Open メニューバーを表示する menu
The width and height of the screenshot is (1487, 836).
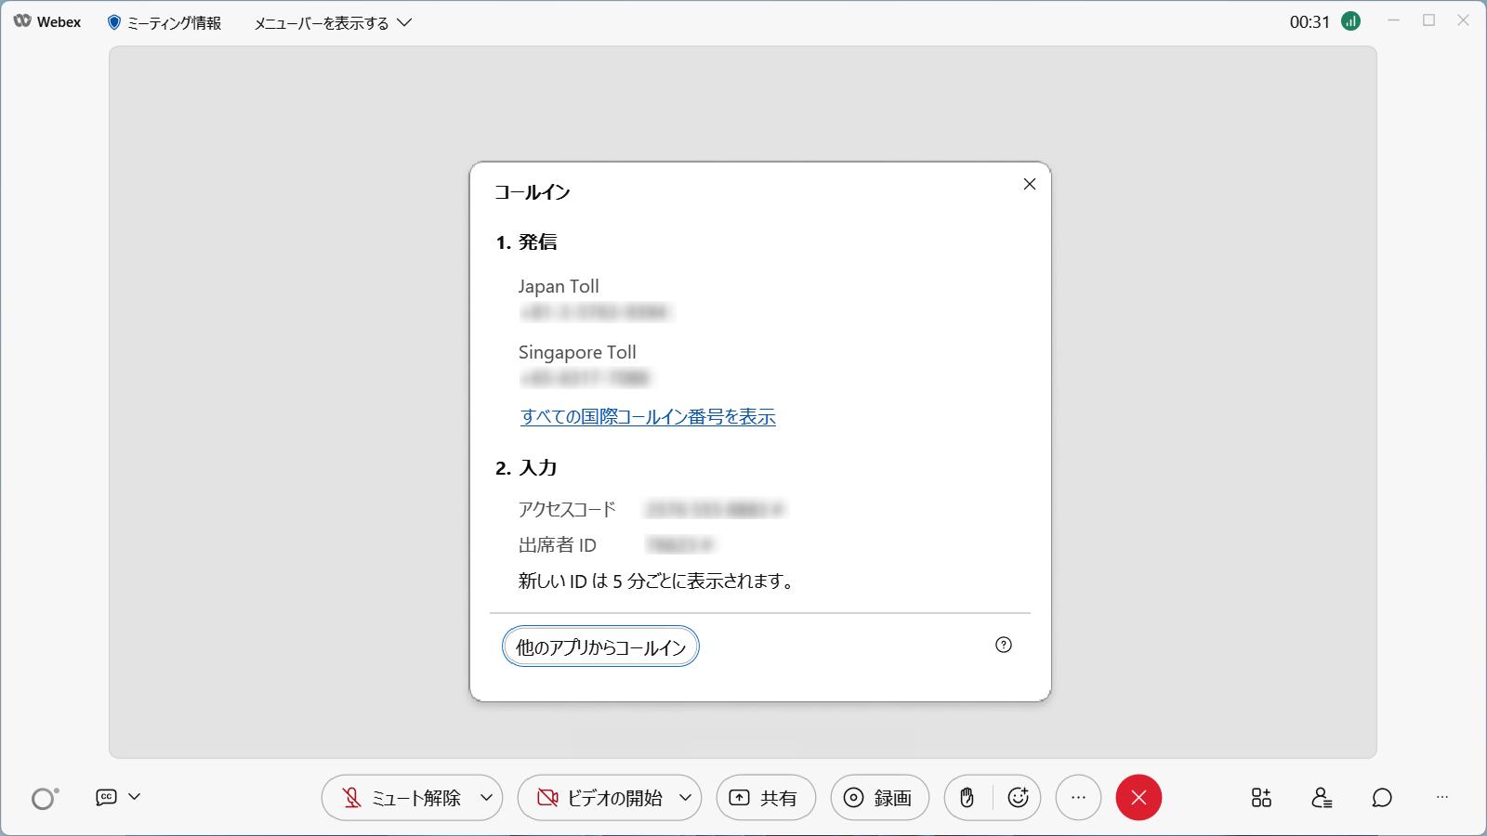tap(324, 21)
